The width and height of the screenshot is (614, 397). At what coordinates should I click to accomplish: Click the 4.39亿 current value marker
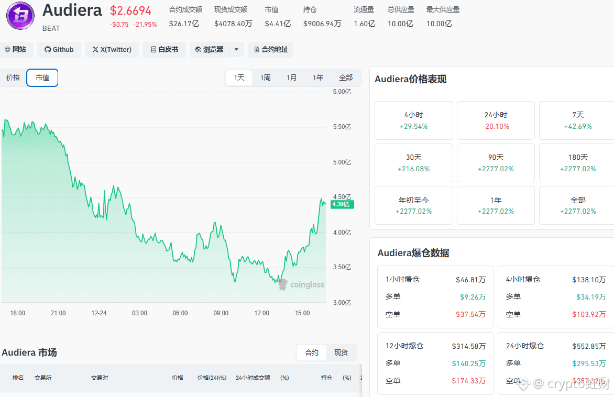pos(340,204)
